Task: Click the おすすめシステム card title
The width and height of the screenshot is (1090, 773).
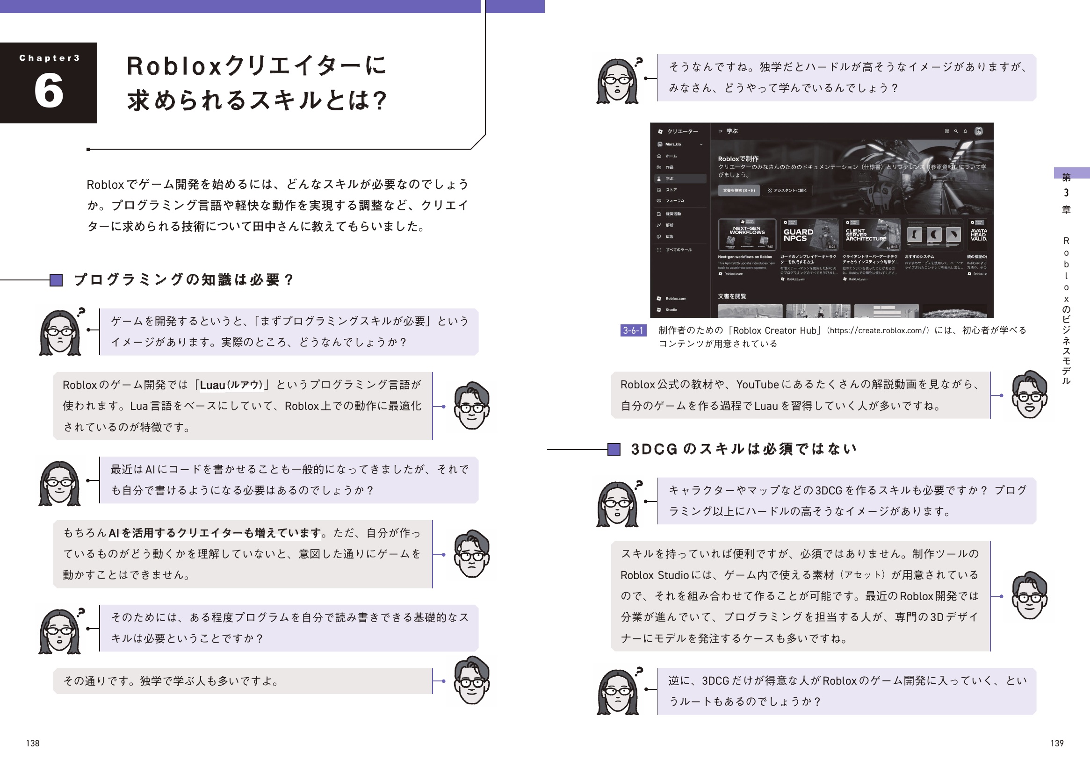Action: pyautogui.click(x=919, y=257)
